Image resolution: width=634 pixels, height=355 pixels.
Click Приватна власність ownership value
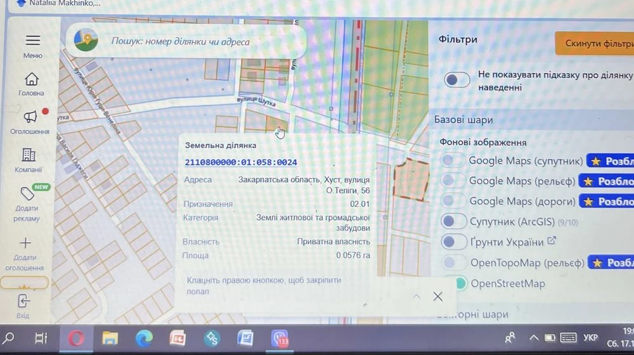[333, 242]
